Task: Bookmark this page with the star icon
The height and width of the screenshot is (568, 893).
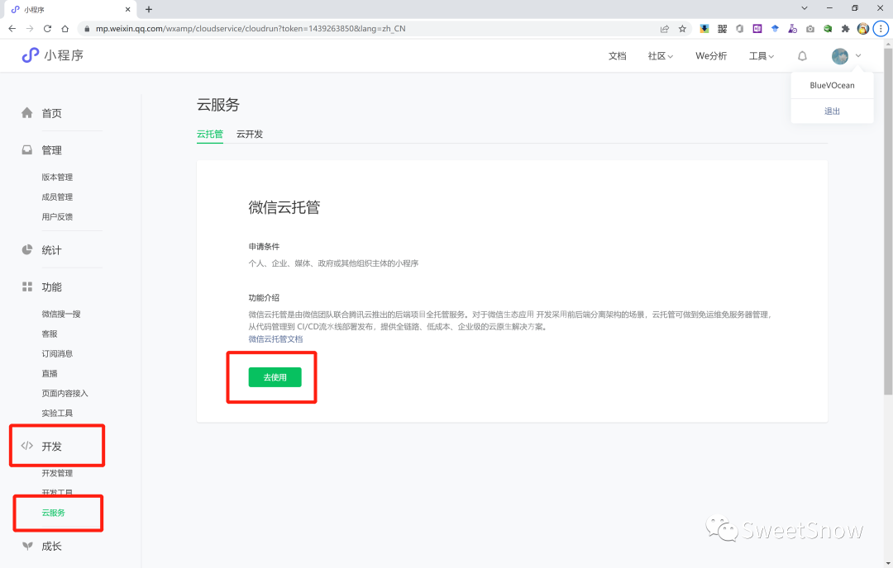Action: click(682, 28)
